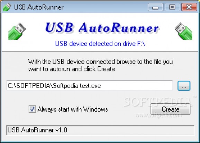The image size is (200, 143).
Task: Click the green USB stick left of heading
Action: tap(17, 31)
